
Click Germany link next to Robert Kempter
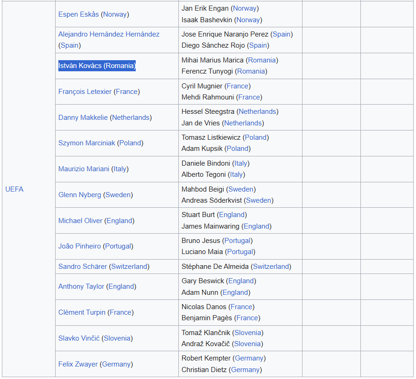click(x=249, y=358)
